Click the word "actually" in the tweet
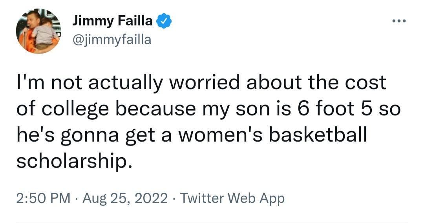The image size is (424, 223). tap(126, 83)
